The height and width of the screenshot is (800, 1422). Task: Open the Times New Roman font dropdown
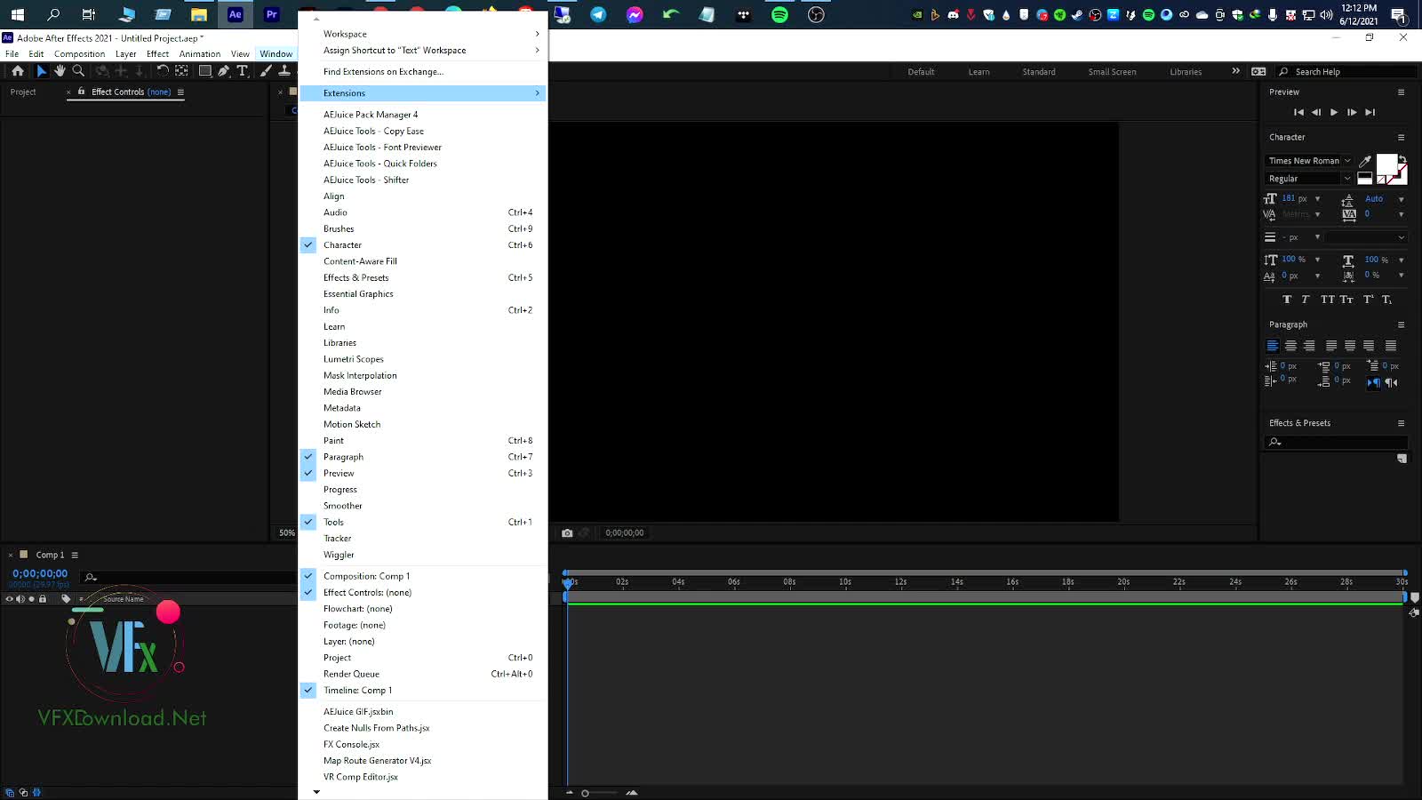click(x=1348, y=161)
